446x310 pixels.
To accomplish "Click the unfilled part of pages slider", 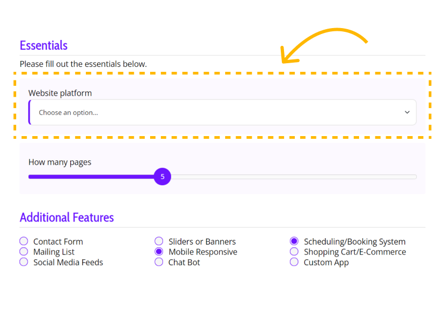I will tap(294, 177).
